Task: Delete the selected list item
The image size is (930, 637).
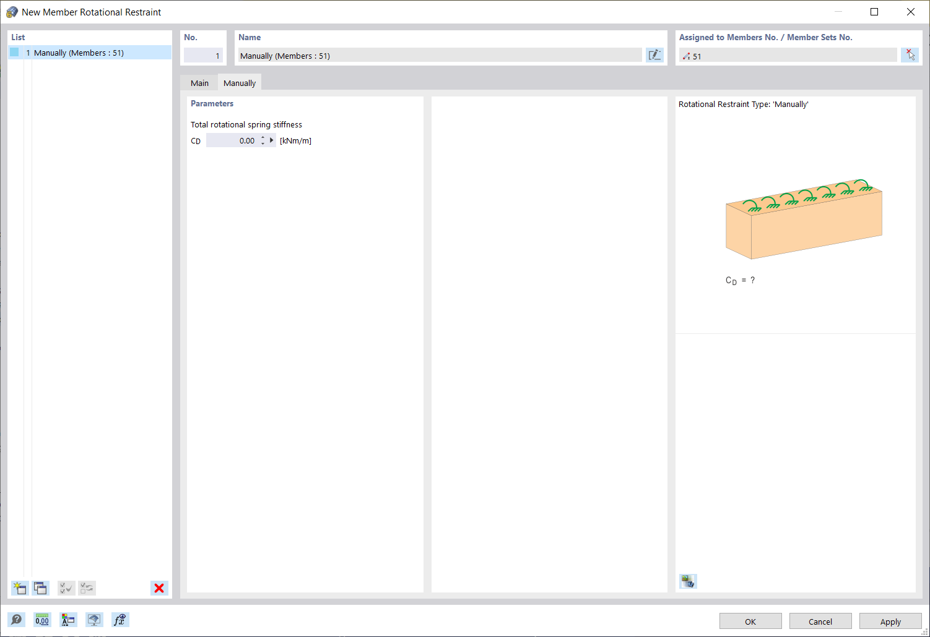Action: point(159,588)
